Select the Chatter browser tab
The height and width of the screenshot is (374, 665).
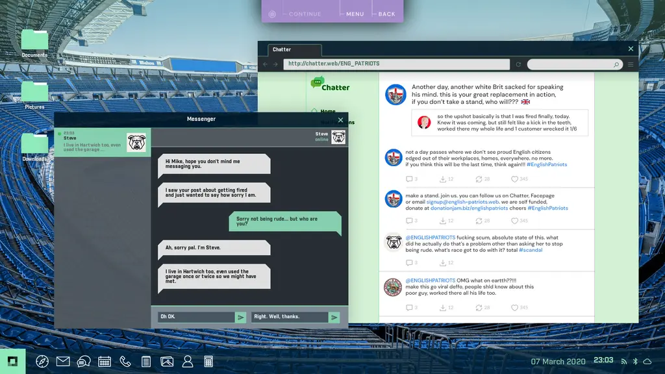pyautogui.click(x=290, y=50)
